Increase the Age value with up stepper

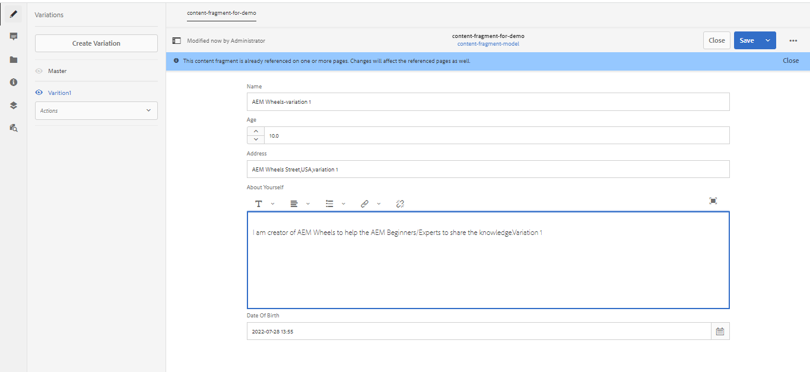pos(256,131)
